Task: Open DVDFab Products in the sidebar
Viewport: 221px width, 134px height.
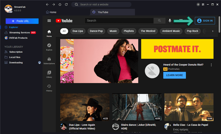Action: (x=16, y=38)
